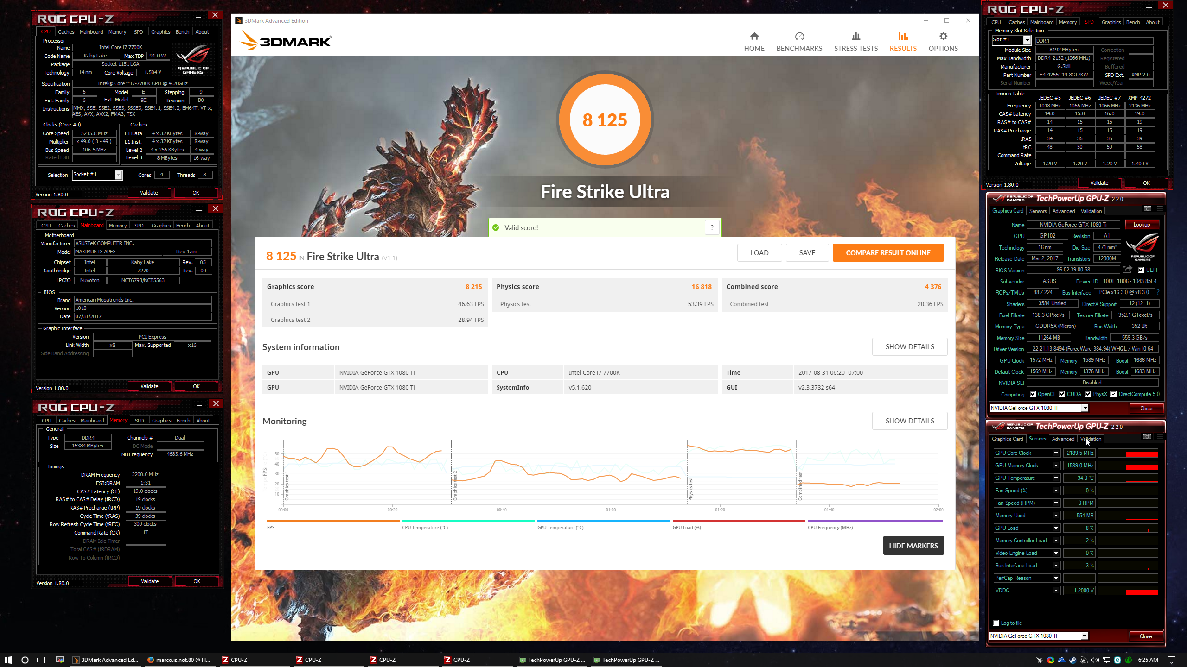Select the RESULTS nav item in 3DMark
Image resolution: width=1187 pixels, height=667 pixels.
(x=903, y=42)
